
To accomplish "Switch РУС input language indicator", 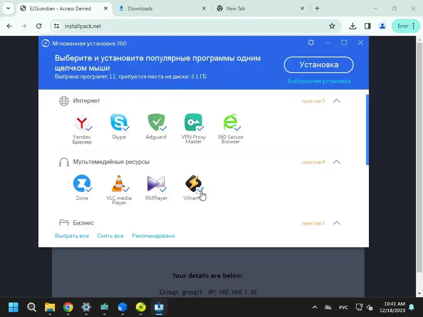I will 343,307.
